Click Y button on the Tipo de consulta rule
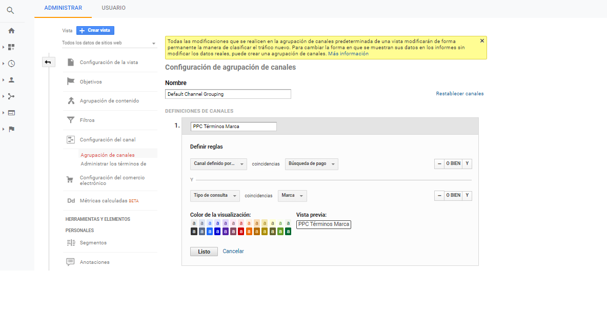The width and height of the screenshot is (607, 332). [467, 195]
